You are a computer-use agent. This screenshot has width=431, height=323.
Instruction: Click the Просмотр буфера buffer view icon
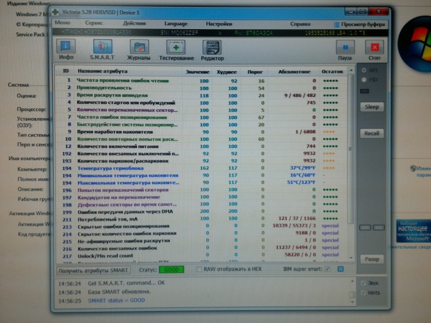coord(336,25)
